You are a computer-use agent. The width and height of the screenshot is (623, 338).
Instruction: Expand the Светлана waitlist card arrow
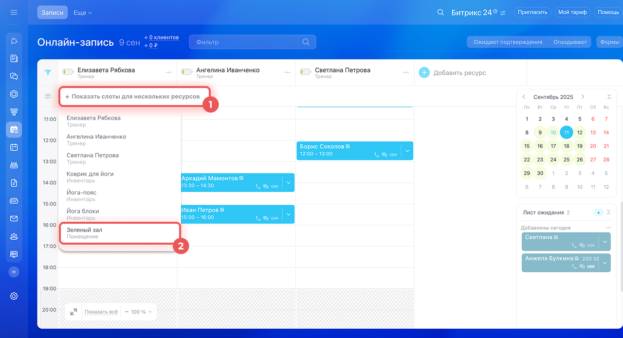click(605, 242)
